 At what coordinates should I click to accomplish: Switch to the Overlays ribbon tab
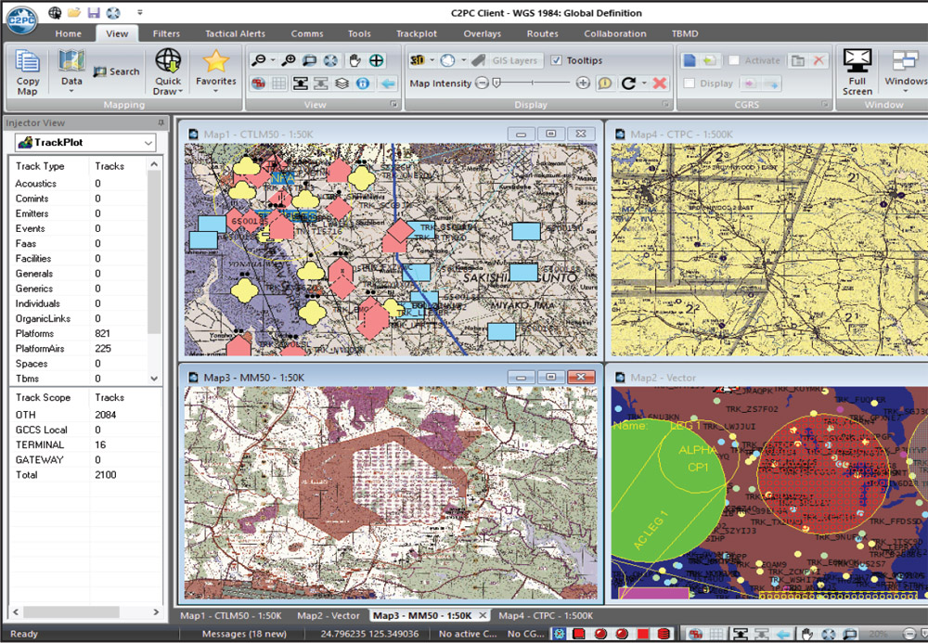tap(483, 33)
